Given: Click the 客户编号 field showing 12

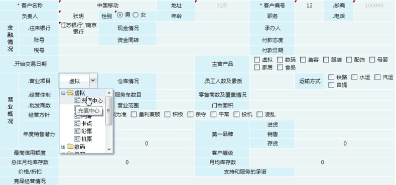Looking at the screenshot, I should tap(309, 5).
